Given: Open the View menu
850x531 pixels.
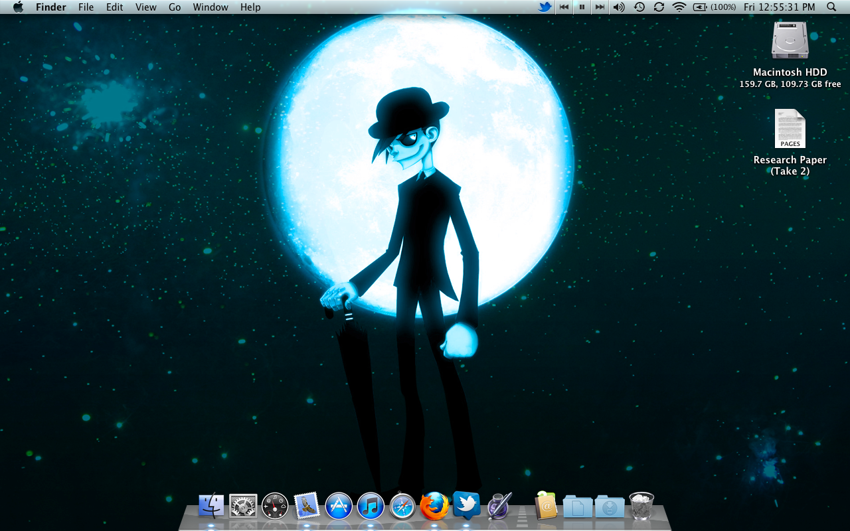Looking at the screenshot, I should click(x=145, y=7).
